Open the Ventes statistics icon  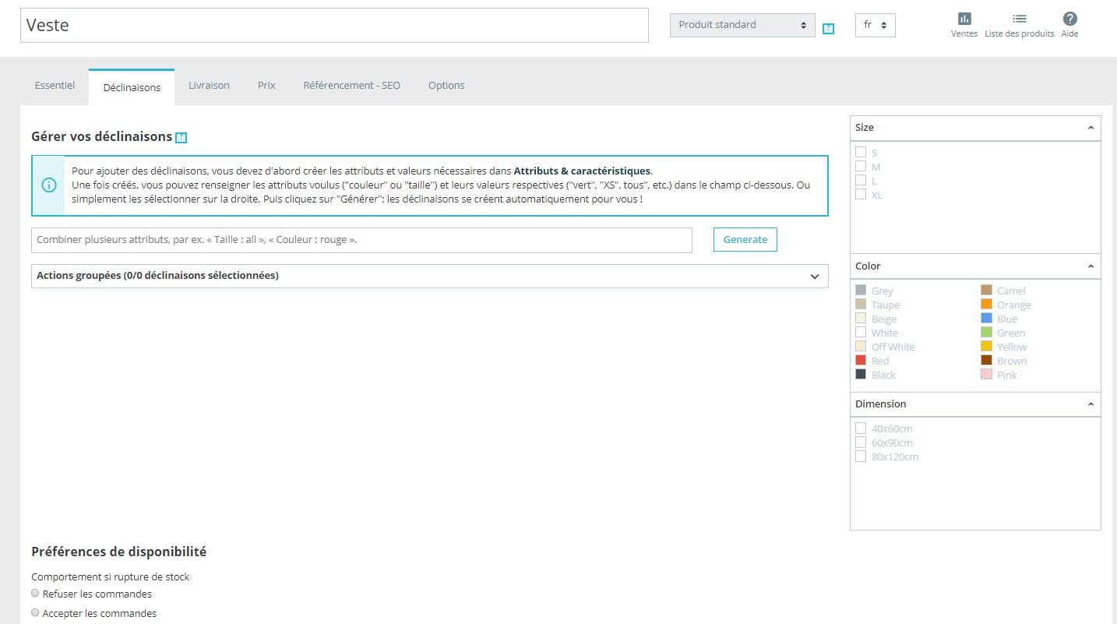point(964,19)
